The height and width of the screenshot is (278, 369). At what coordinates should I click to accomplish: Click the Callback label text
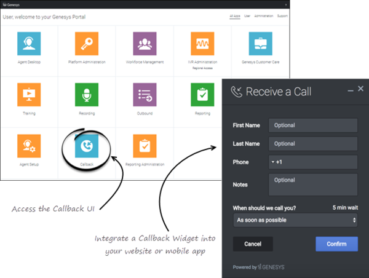pyautogui.click(x=87, y=164)
